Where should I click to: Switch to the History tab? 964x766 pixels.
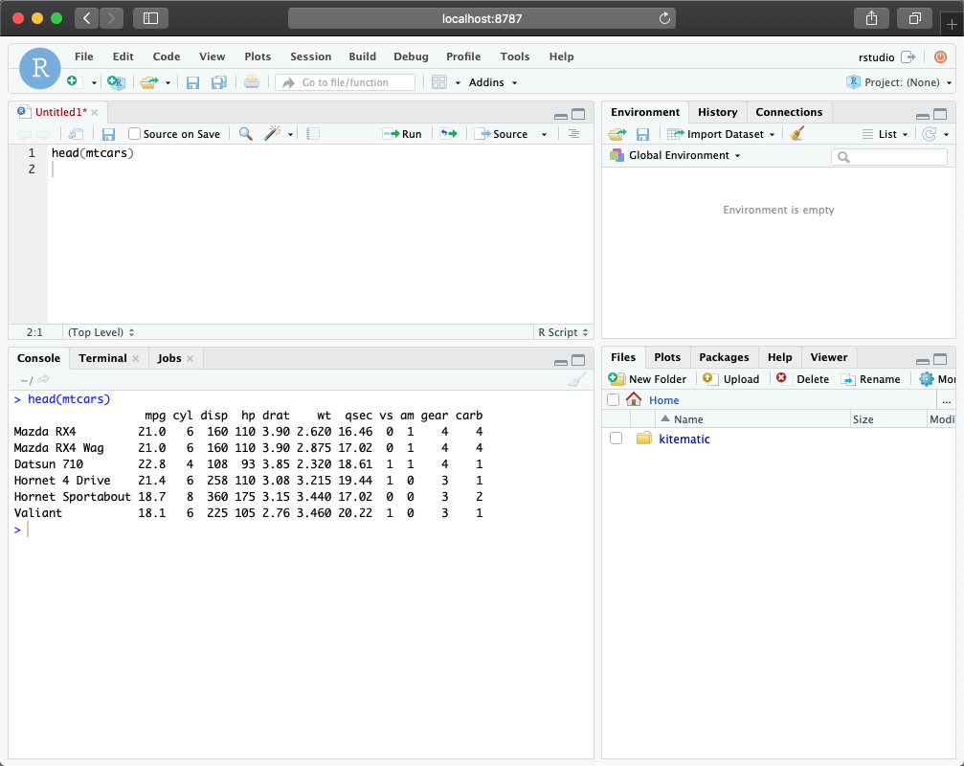click(717, 112)
